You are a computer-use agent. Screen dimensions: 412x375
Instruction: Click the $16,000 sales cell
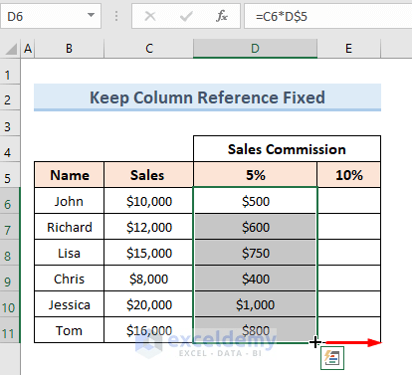tap(148, 330)
